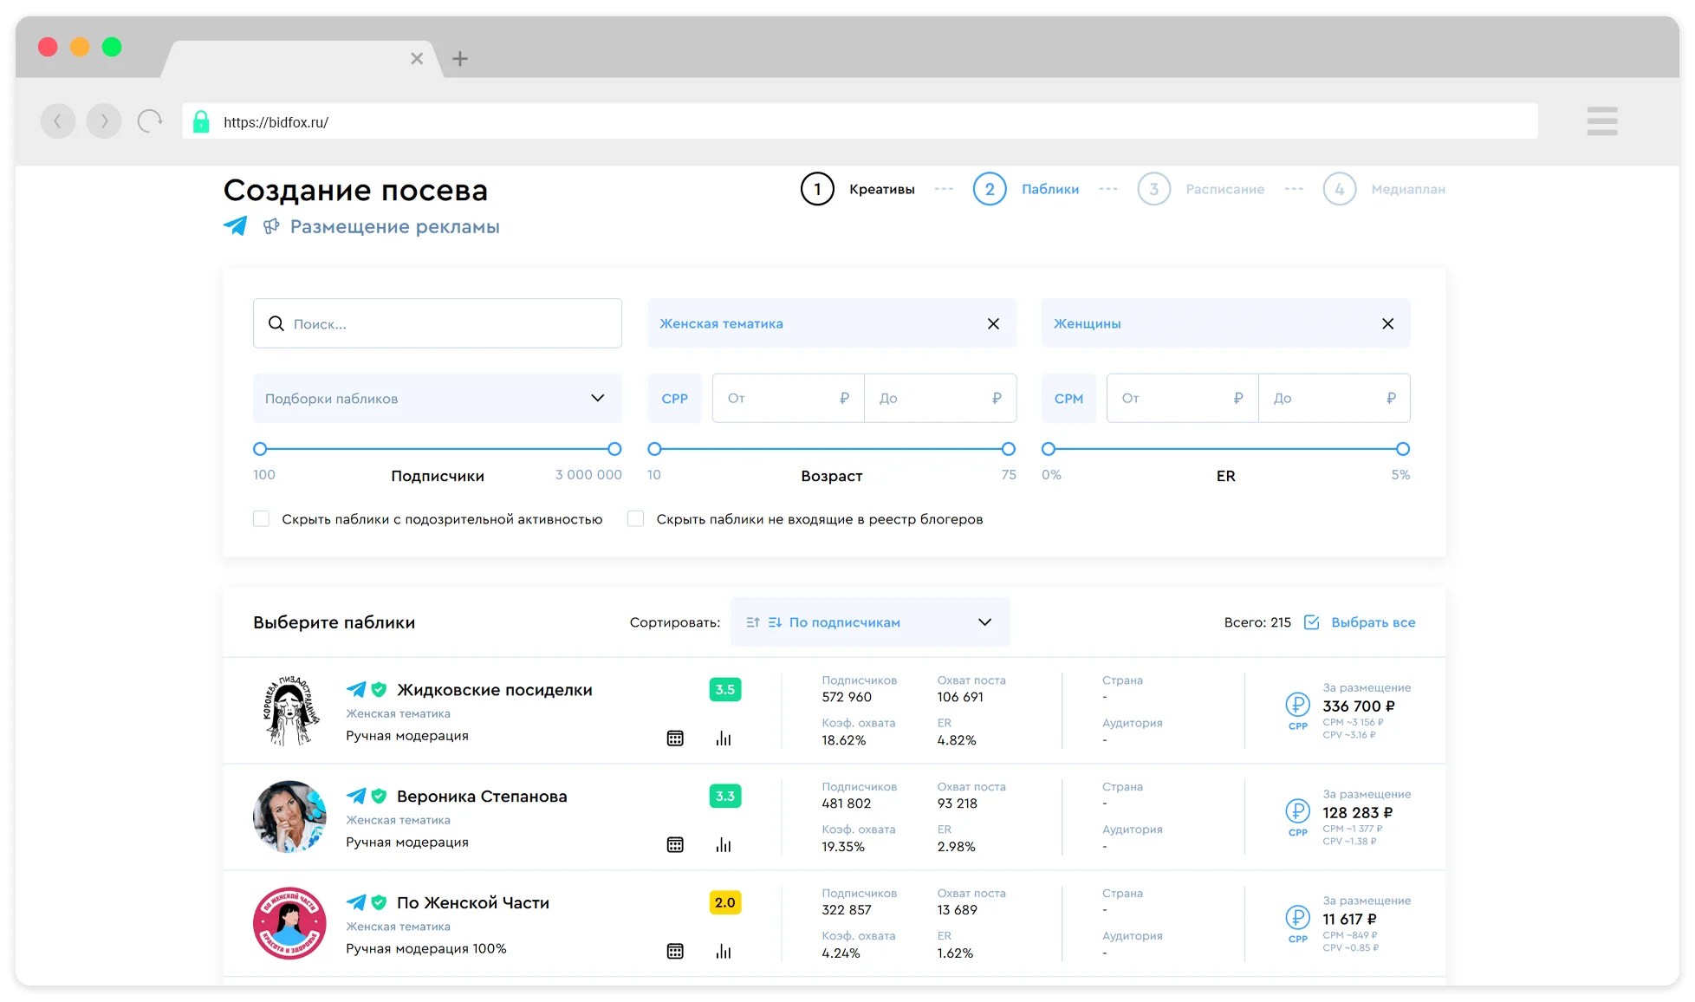Click statistics chart icon for По Женской Части
1695x1002 pixels.
point(724,952)
